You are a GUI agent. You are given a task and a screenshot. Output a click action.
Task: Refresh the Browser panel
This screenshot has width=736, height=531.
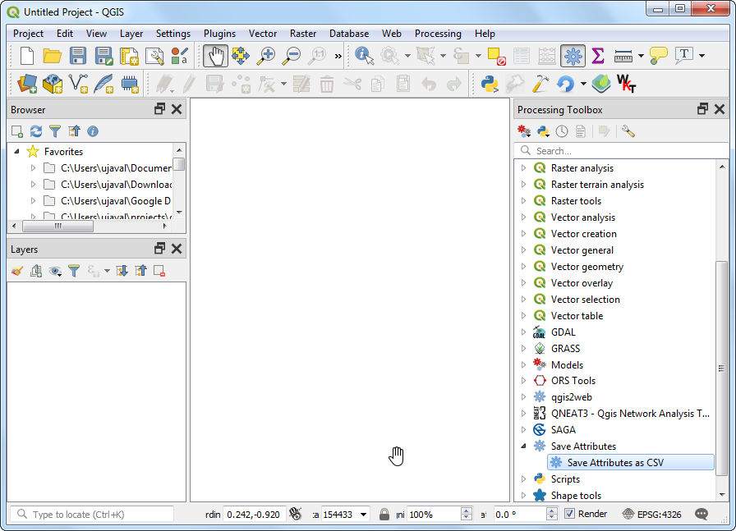(36, 131)
